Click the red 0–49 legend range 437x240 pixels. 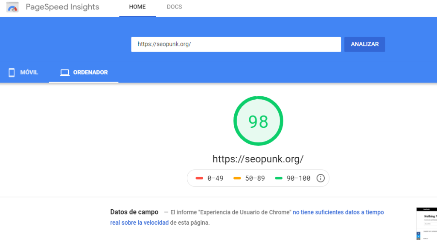pyautogui.click(x=210, y=178)
